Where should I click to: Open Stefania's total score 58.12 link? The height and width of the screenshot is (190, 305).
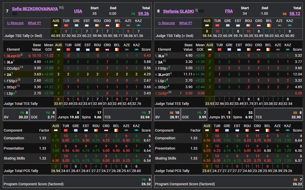[x=295, y=13]
